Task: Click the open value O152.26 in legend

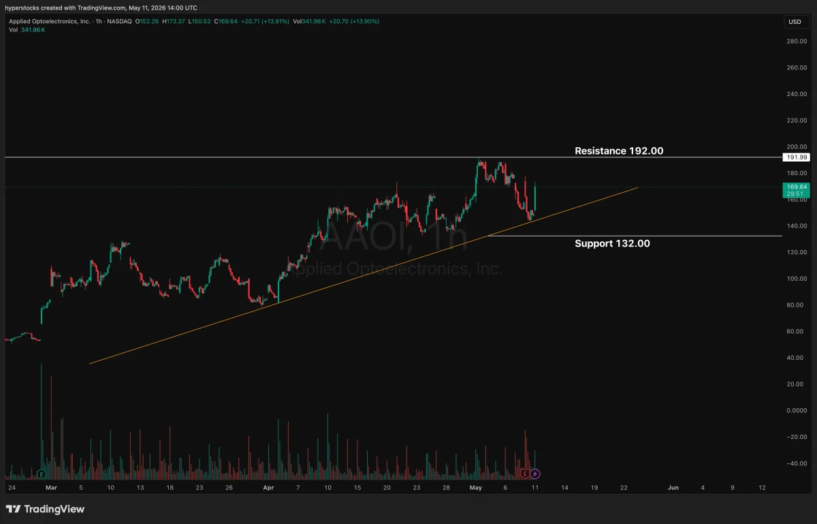Action: (x=148, y=22)
